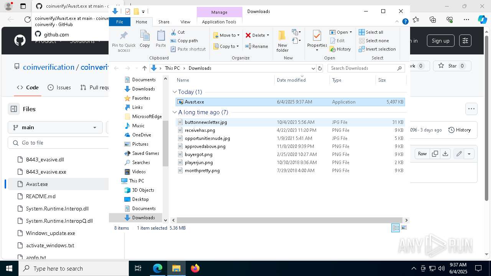Click Invert selection in ribbon
The width and height of the screenshot is (491, 276).
[x=377, y=49]
